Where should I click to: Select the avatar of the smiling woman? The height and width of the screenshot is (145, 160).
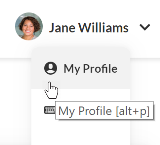click(29, 26)
